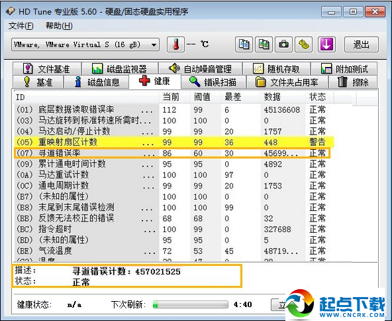Viewport: 392px width, 321px height.
Task: Click the 数据 column header
Action: (x=283, y=97)
